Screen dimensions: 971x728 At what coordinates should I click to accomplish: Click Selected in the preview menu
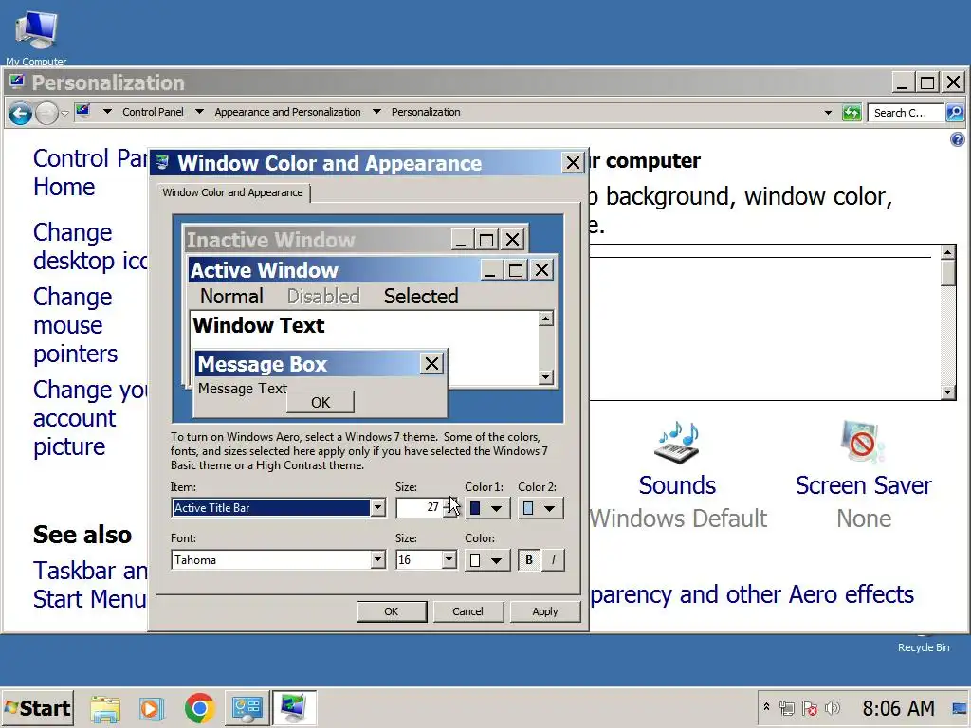pyautogui.click(x=421, y=297)
